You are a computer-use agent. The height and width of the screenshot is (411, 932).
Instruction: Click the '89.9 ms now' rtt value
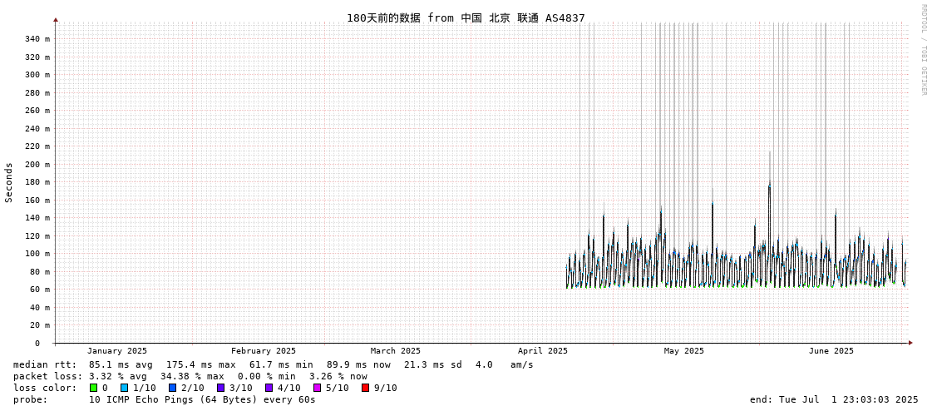click(358, 364)
